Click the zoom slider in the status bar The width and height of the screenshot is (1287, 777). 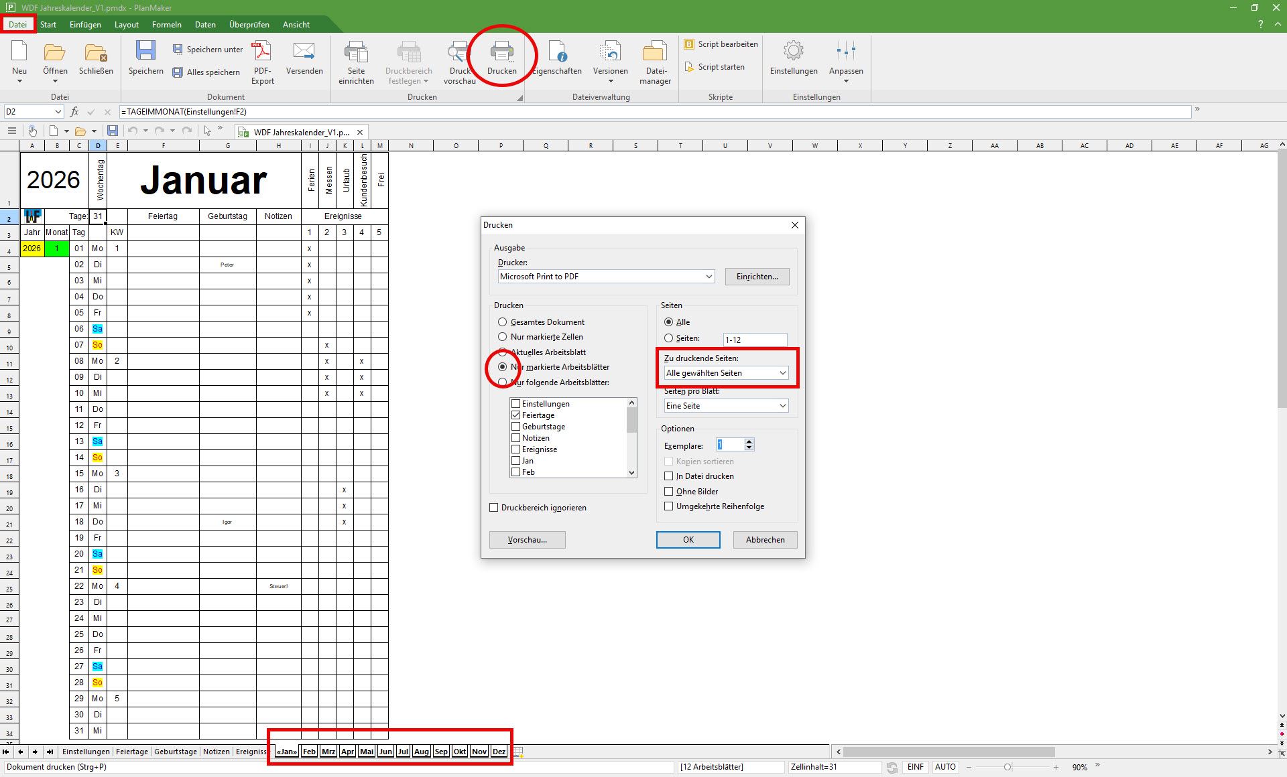point(1007,767)
